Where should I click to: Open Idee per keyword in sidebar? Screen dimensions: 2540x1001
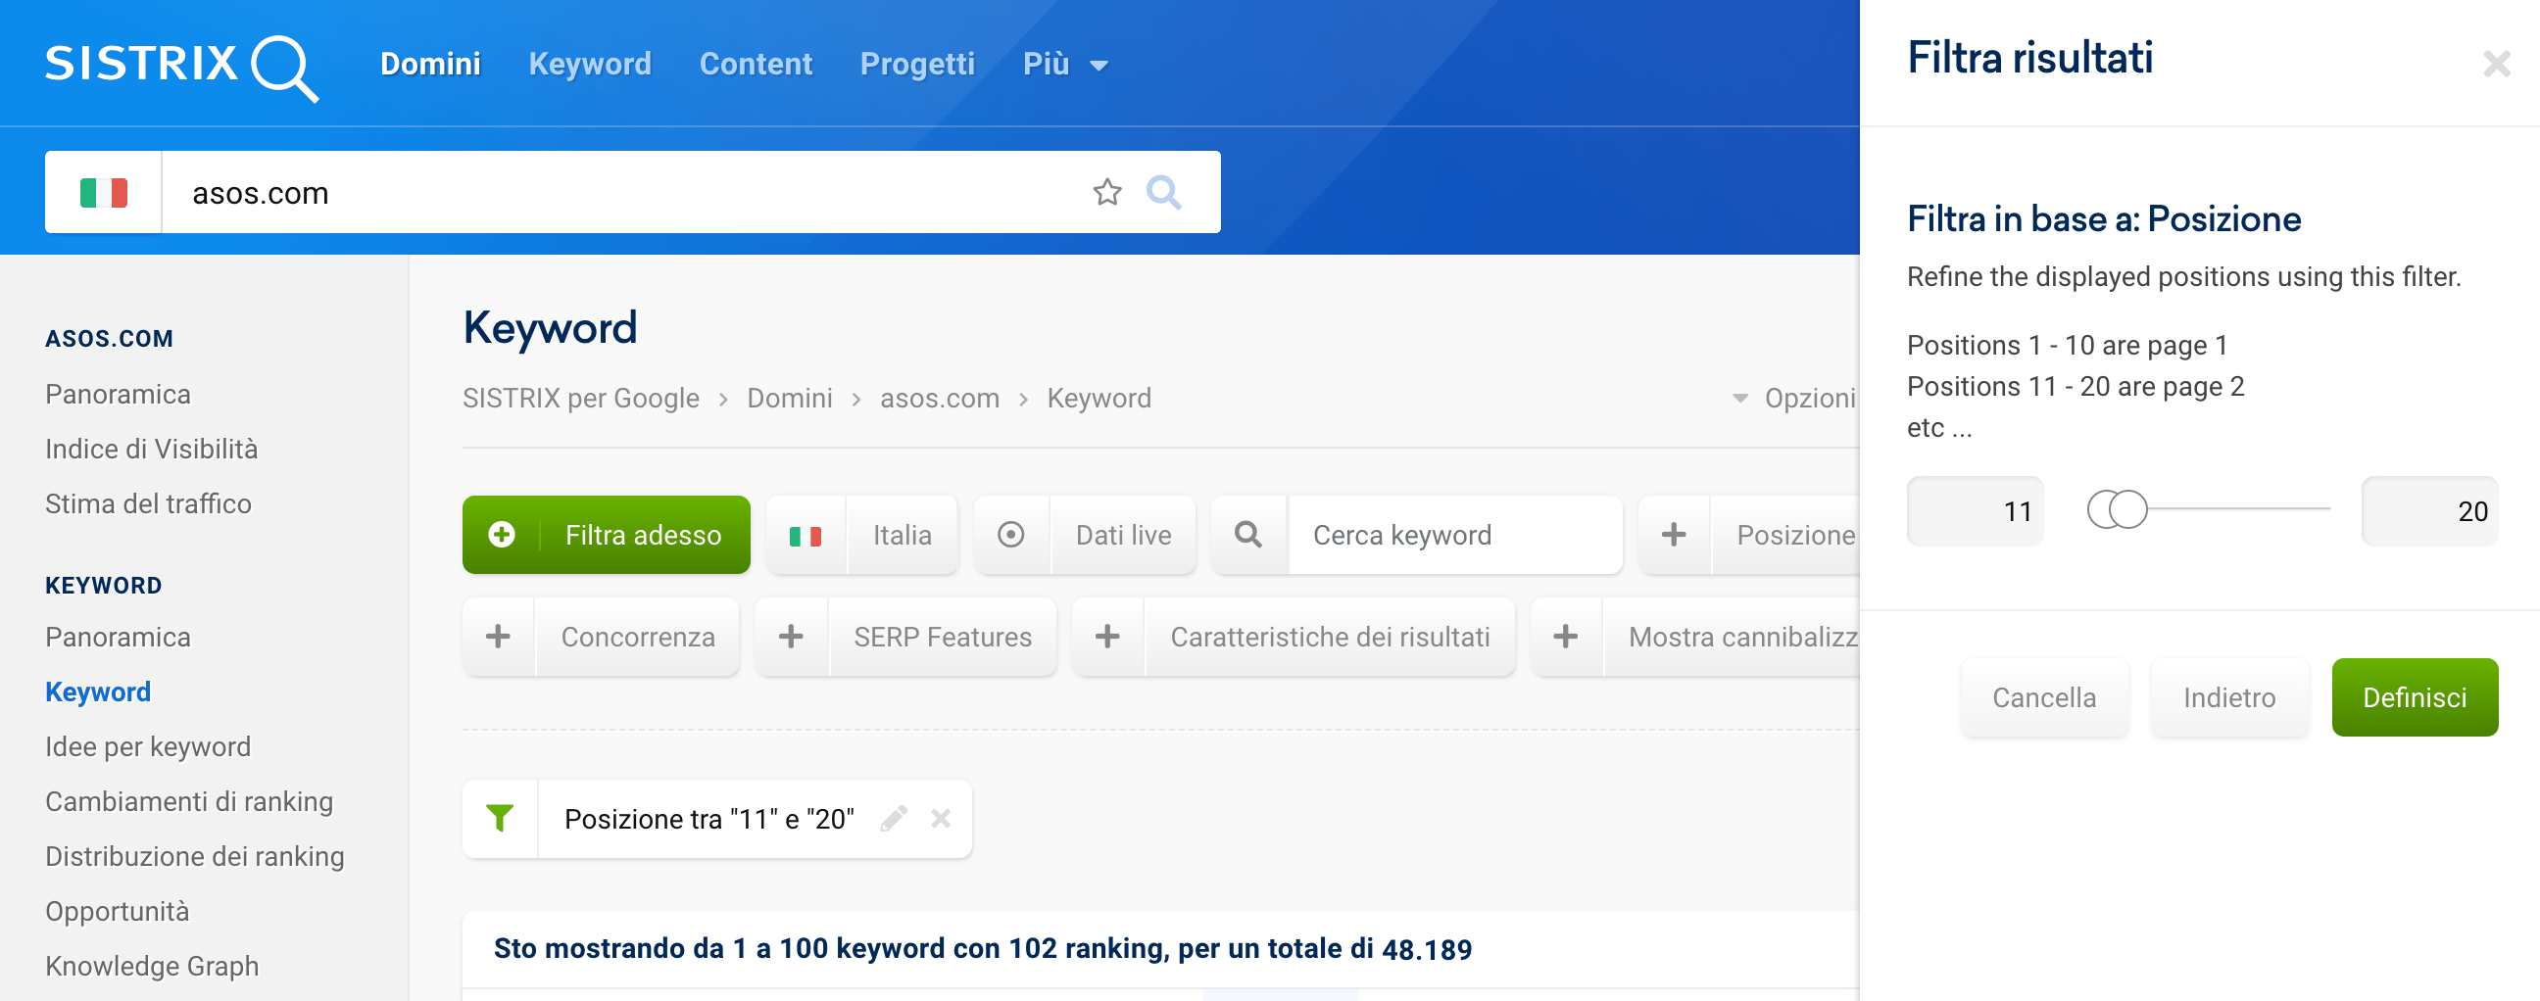pyautogui.click(x=148, y=746)
